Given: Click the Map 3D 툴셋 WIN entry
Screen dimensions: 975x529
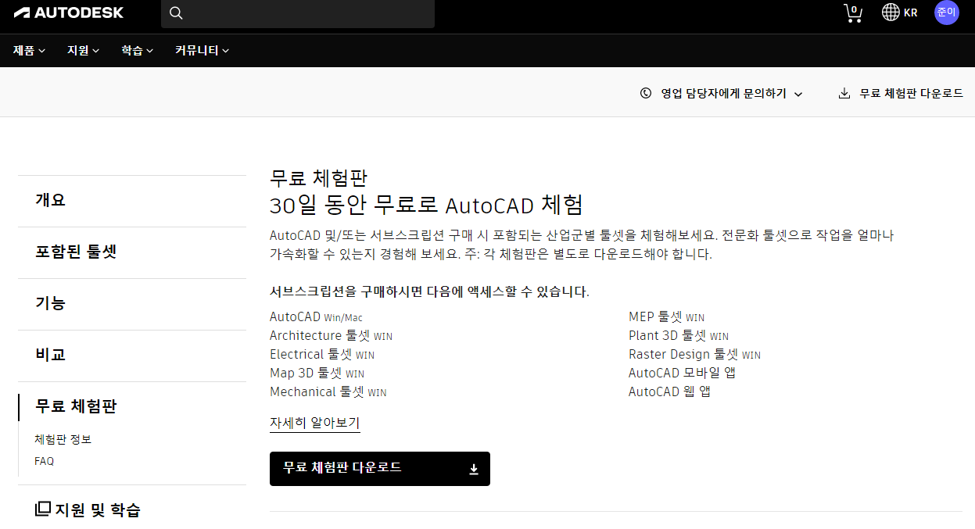Looking at the screenshot, I should point(317,374).
